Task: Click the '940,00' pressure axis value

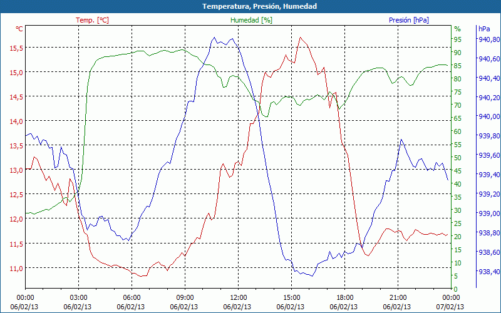Action: click(488, 116)
